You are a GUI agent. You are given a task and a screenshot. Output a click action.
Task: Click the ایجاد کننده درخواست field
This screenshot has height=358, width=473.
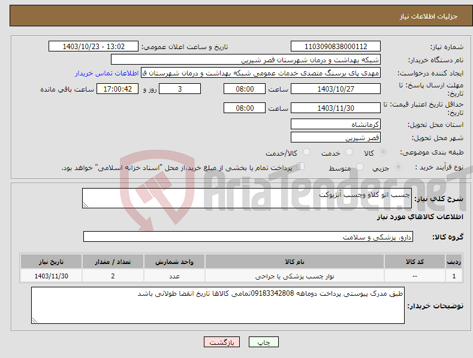click(x=261, y=73)
